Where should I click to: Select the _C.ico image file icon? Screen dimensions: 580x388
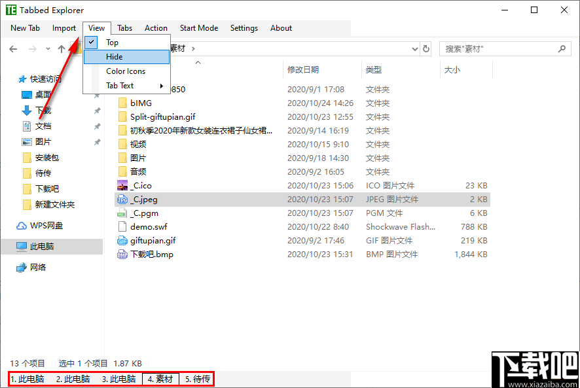point(124,185)
